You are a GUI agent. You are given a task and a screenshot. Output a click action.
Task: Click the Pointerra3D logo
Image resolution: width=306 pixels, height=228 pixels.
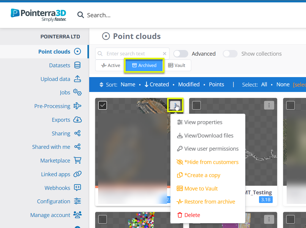[x=38, y=15]
